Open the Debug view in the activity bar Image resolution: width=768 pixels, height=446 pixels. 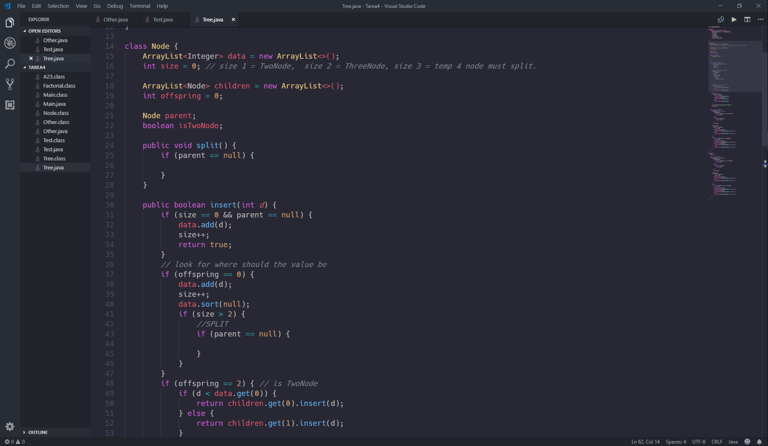tap(10, 43)
